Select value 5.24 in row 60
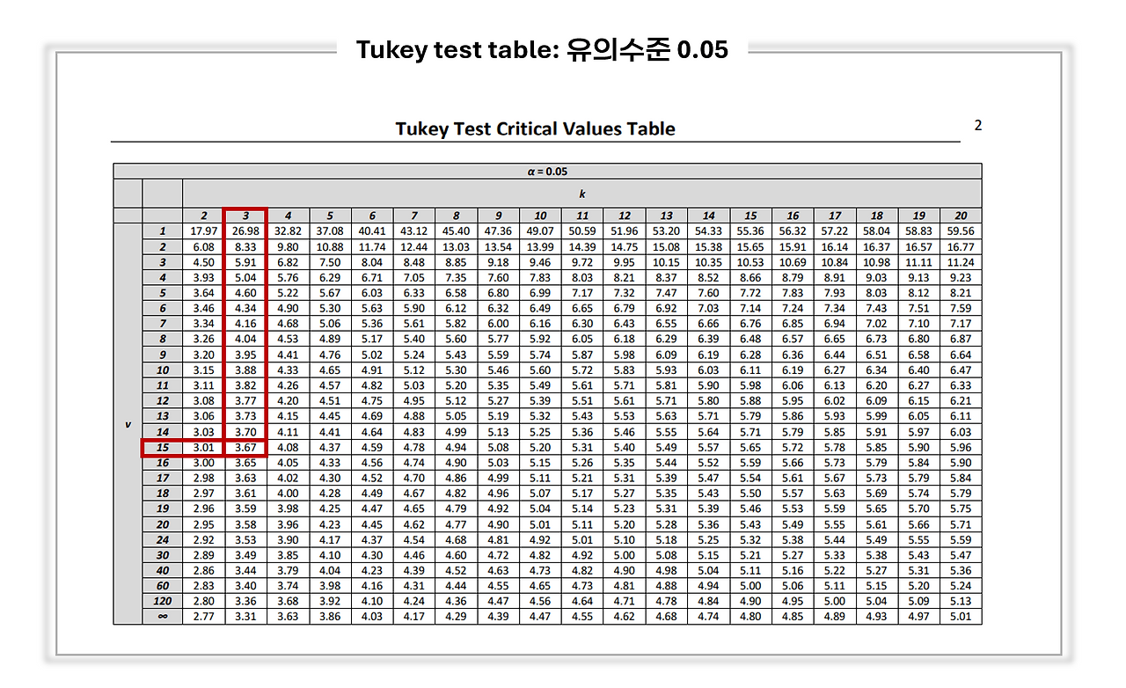 (961, 586)
